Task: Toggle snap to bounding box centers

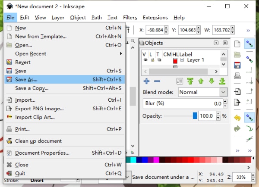Action: pos(250,102)
